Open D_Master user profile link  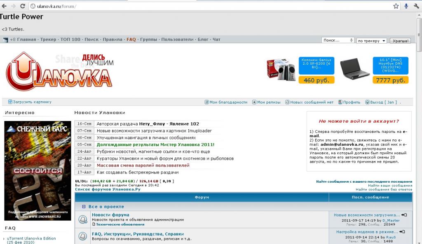(x=391, y=221)
